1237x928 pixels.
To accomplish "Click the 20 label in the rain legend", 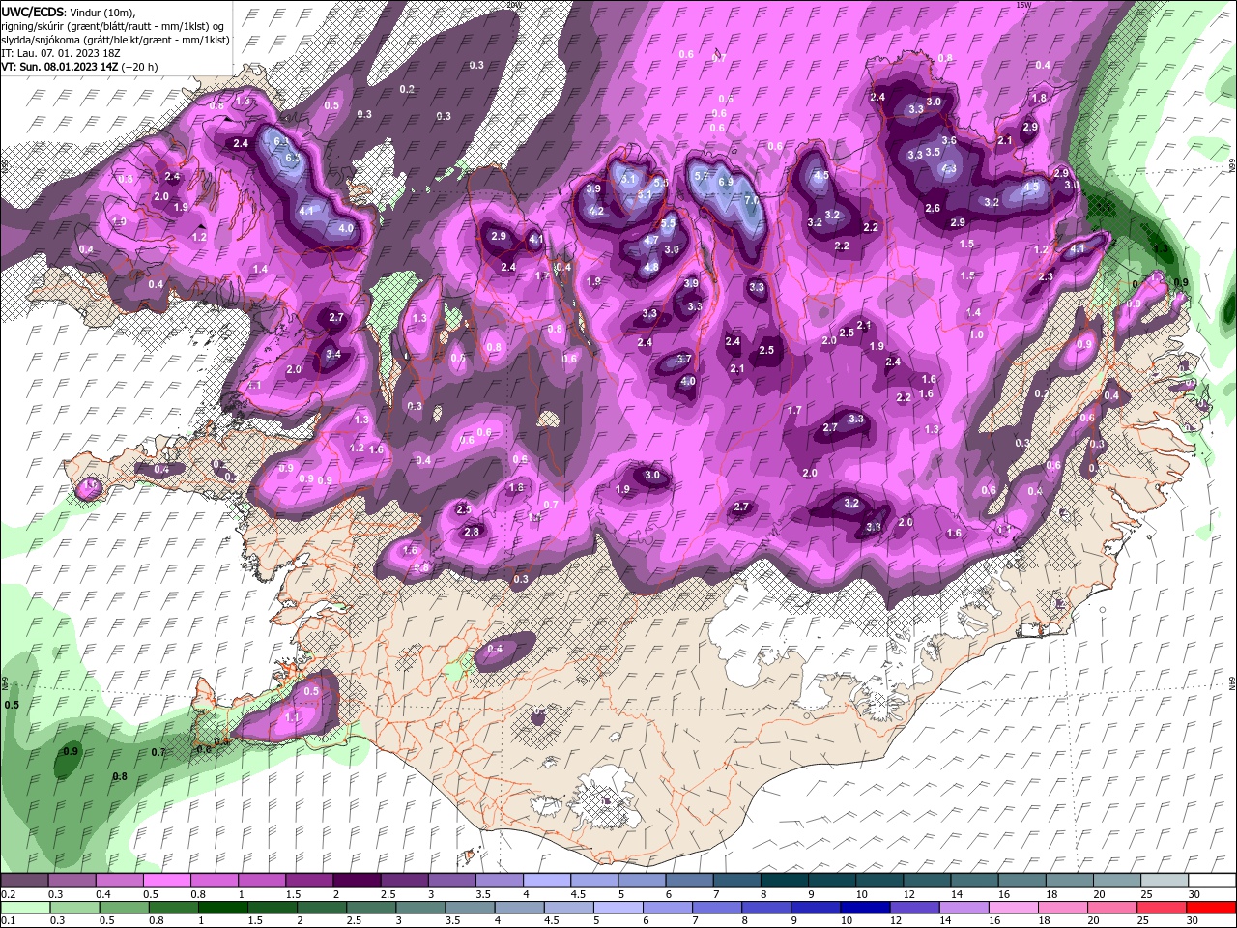I will [1094, 920].
